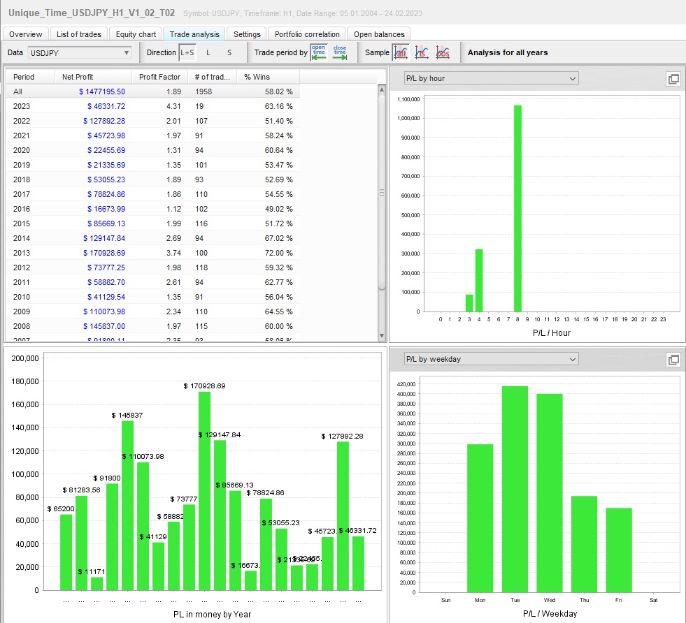Toggle long-only (L) direction

(x=208, y=52)
